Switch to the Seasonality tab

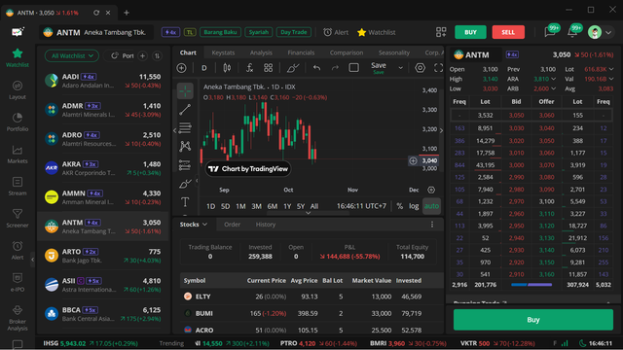coord(393,52)
